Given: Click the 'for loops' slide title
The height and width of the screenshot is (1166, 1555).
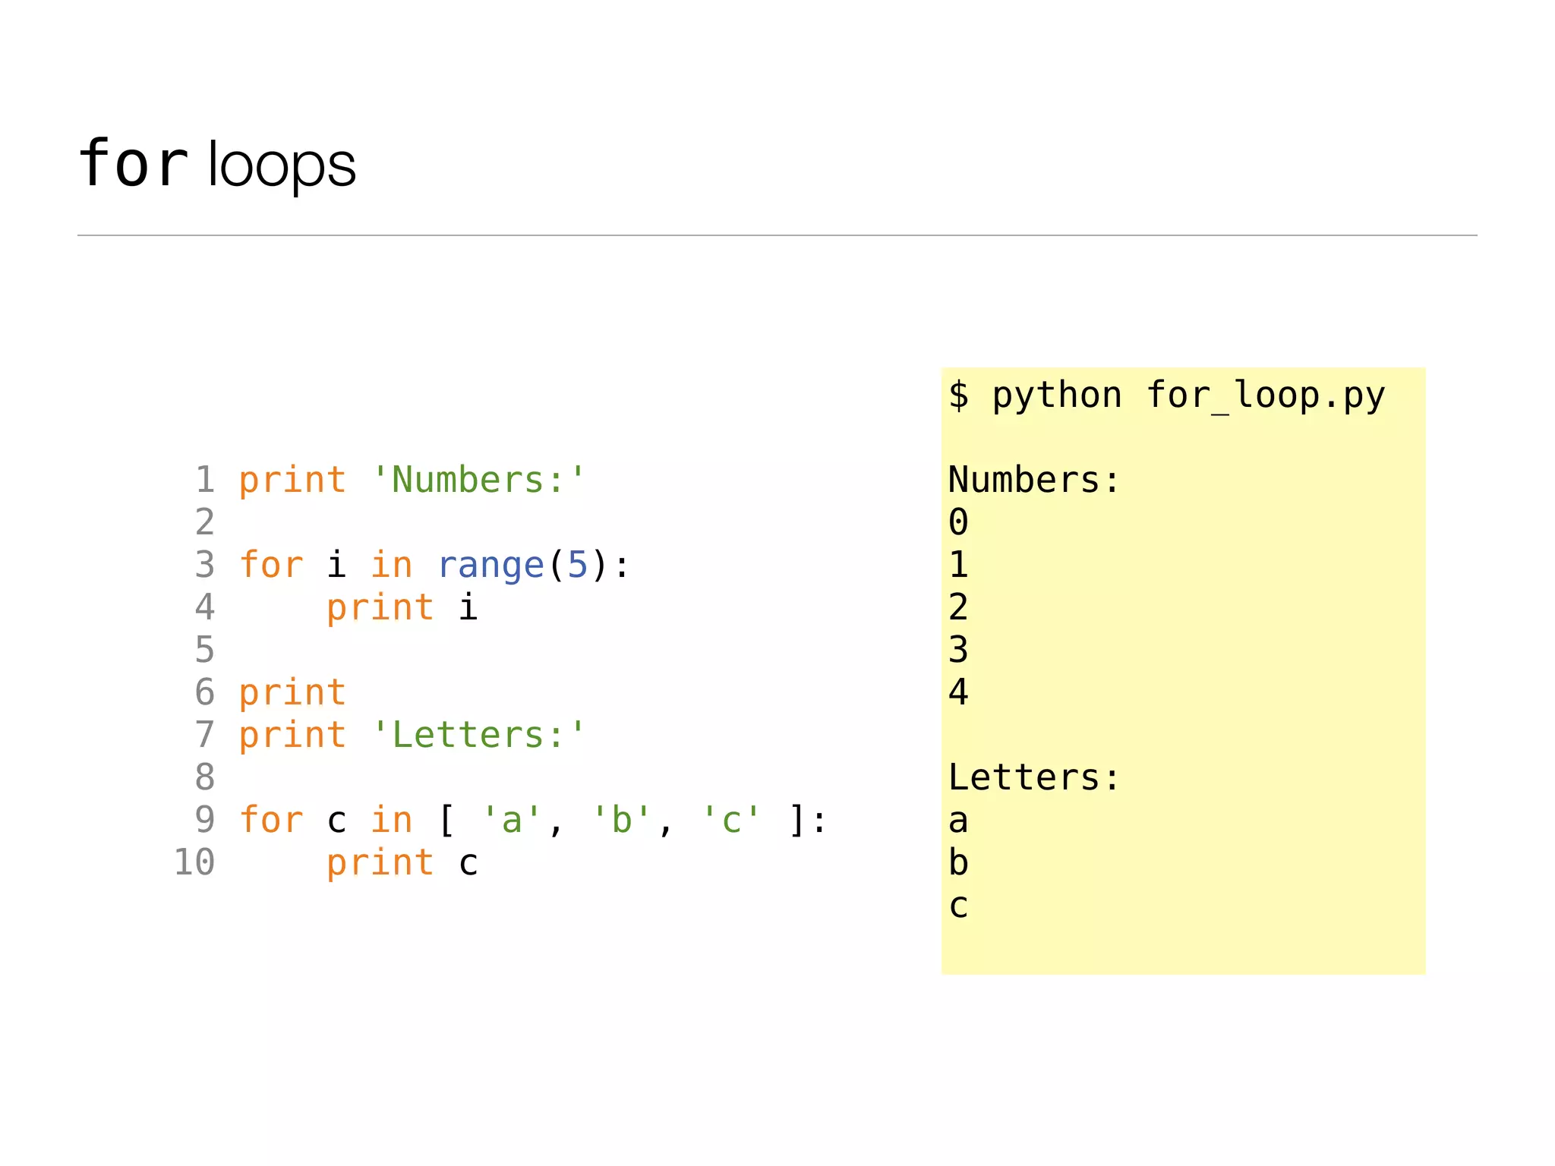Looking at the screenshot, I should pyautogui.click(x=217, y=164).
